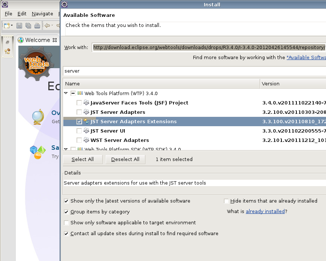Click the Deselect All button
Screen dimensions: 326x261
[x=126, y=160]
